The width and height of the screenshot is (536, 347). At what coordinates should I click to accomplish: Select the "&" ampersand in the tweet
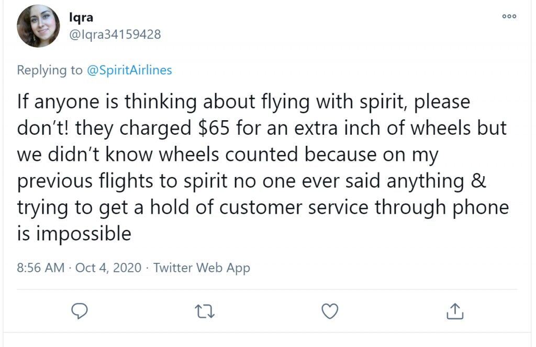click(478, 181)
